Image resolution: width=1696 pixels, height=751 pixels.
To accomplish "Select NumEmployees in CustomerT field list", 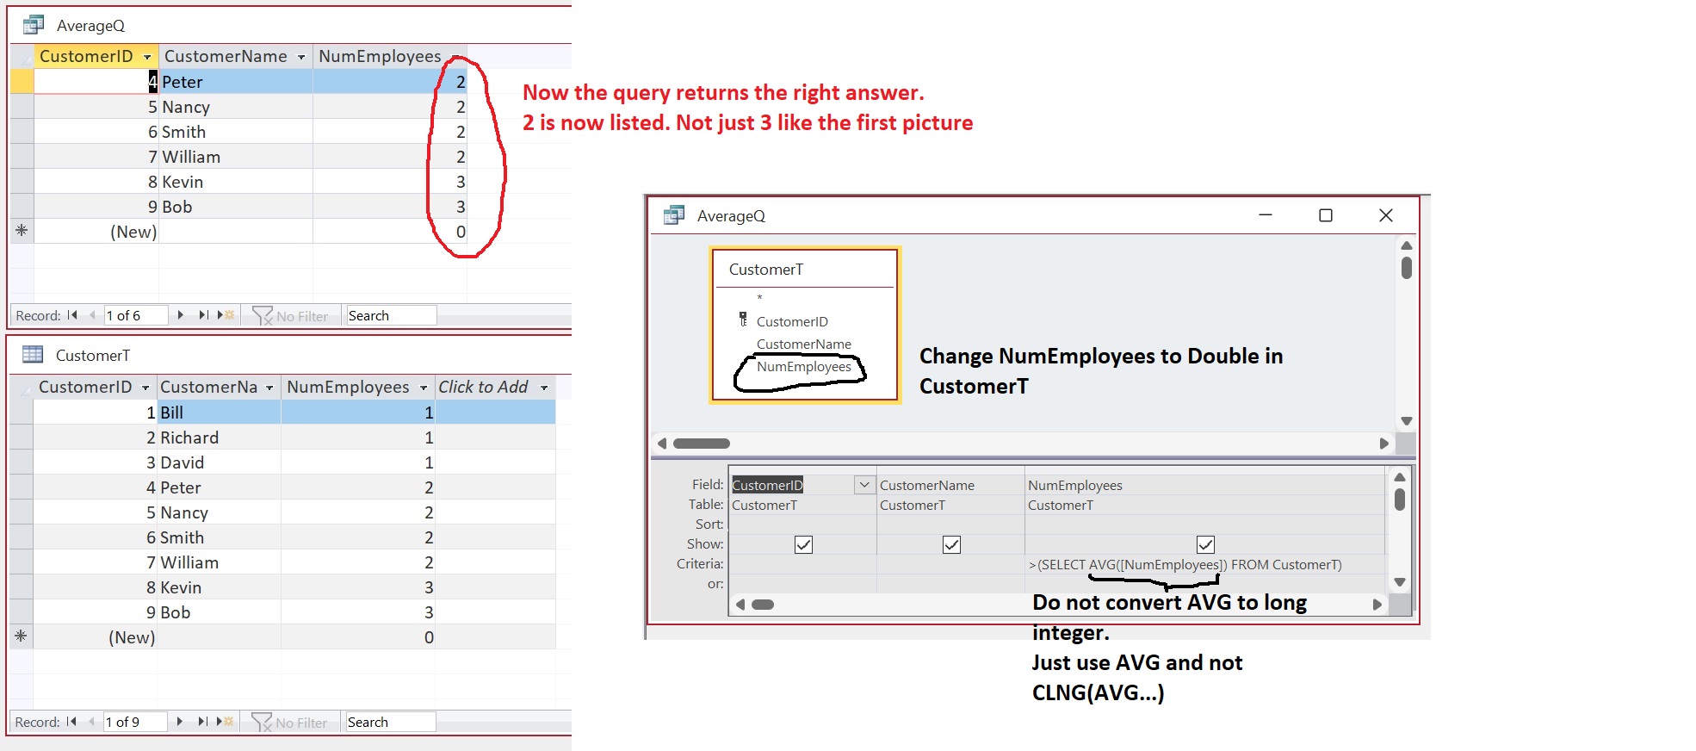I will click(804, 366).
